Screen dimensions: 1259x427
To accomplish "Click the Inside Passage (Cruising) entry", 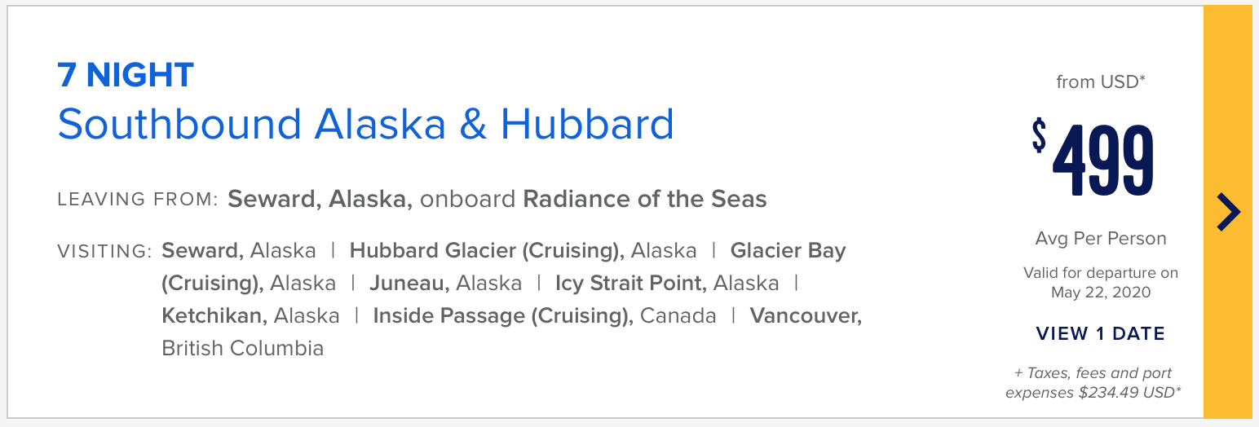I will click(503, 316).
